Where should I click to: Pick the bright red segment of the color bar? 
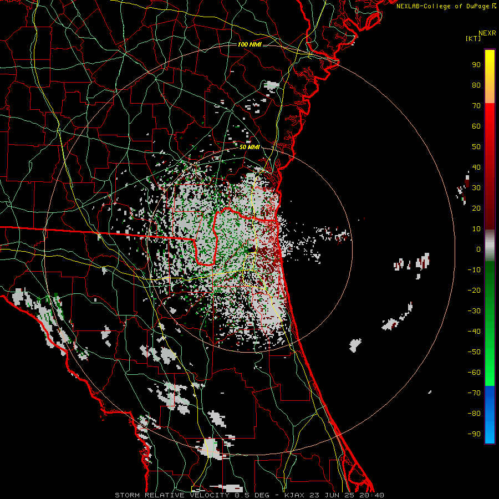click(x=490, y=166)
